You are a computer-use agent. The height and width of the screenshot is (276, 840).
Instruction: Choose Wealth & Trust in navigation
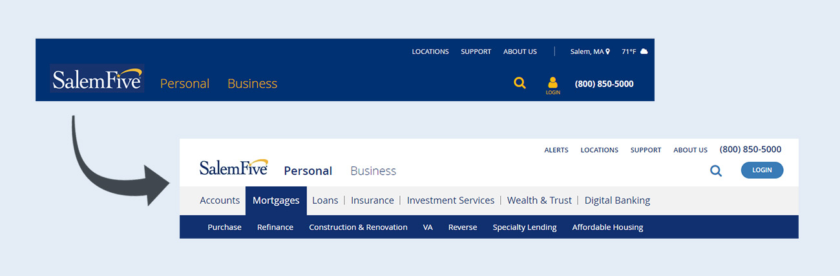(540, 201)
